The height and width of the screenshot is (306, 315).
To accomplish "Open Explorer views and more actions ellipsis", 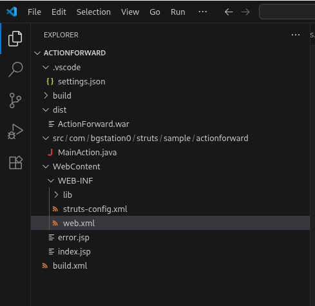I will [x=296, y=35].
